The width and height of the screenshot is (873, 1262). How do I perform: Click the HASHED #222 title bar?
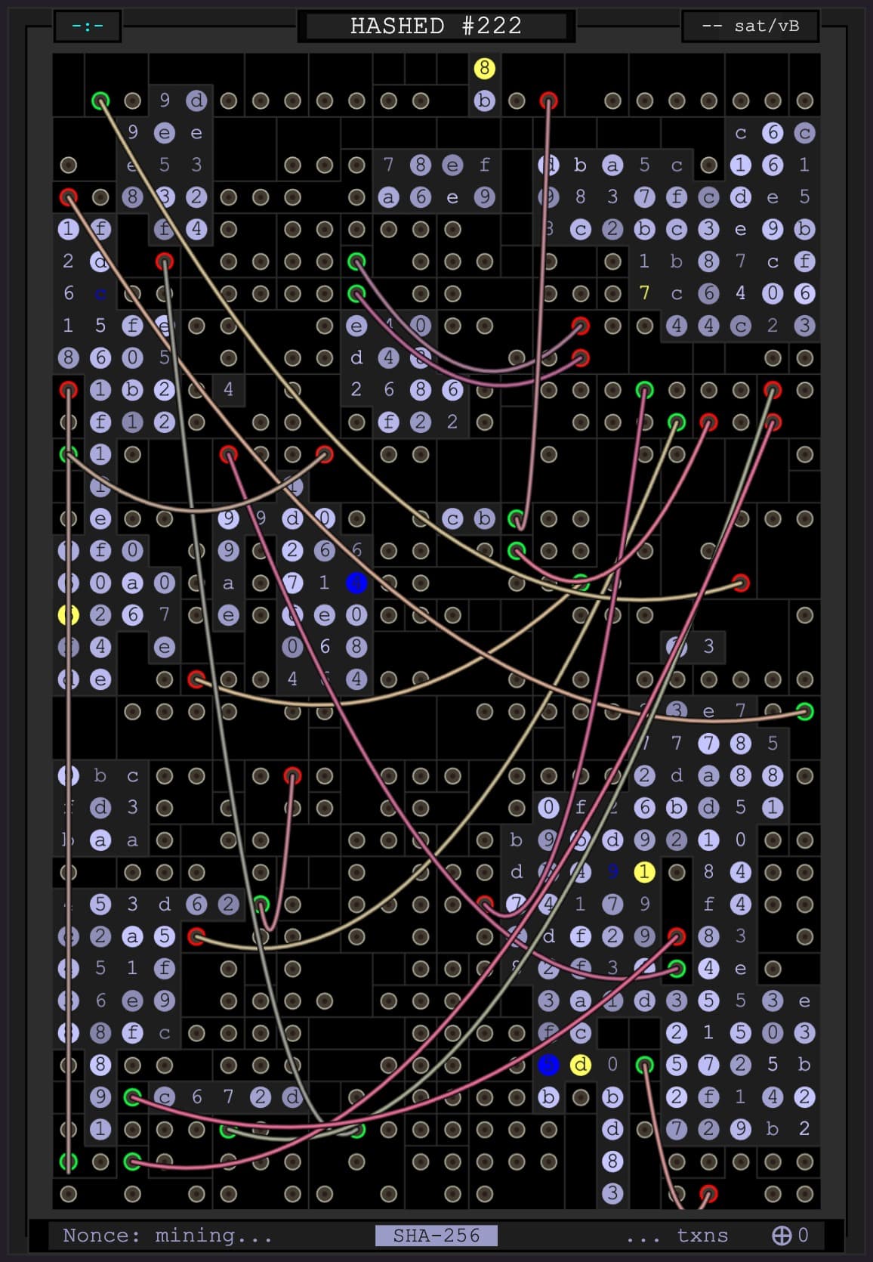(x=436, y=26)
